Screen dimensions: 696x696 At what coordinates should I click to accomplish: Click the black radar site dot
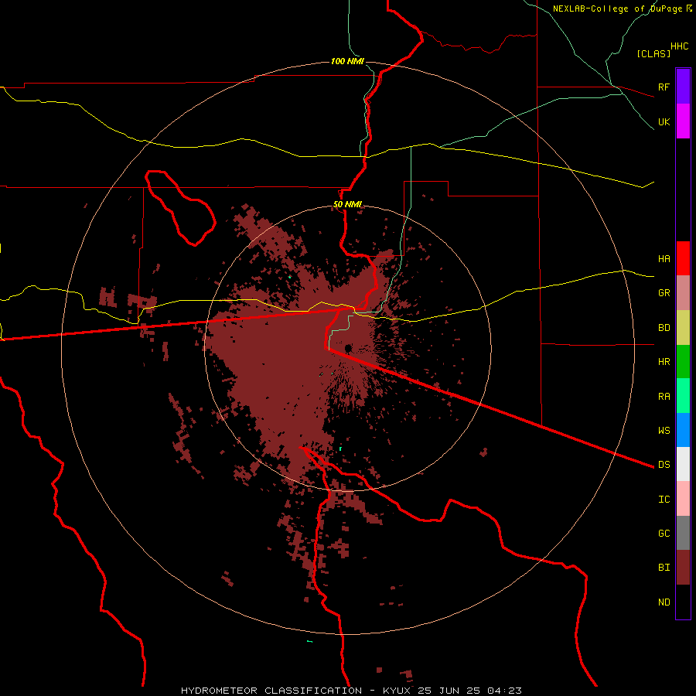348,349
